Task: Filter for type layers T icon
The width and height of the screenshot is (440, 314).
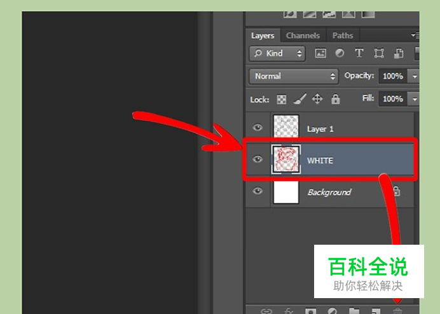Action: point(359,53)
